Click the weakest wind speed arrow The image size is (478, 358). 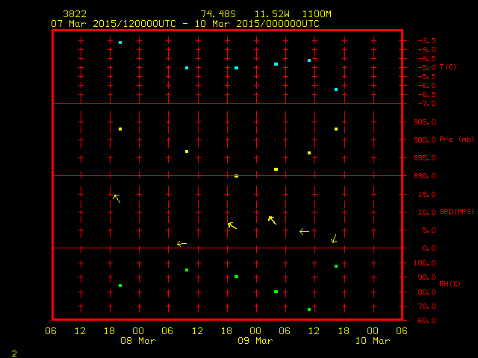coord(181,244)
